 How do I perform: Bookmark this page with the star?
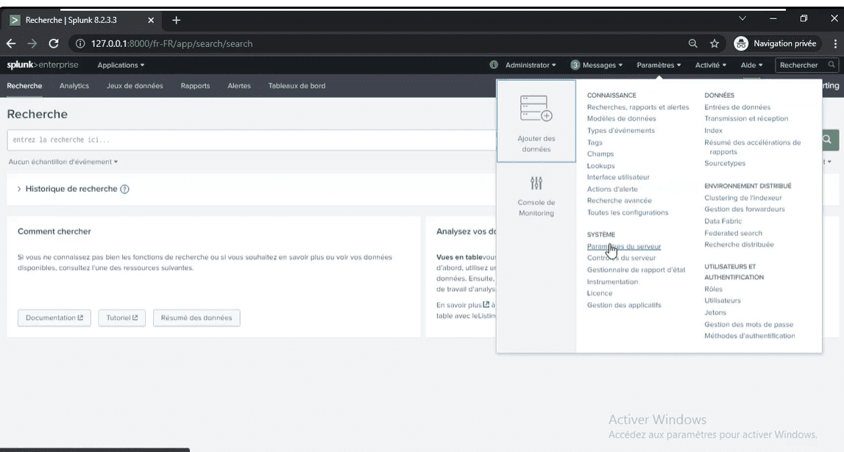pyautogui.click(x=714, y=43)
